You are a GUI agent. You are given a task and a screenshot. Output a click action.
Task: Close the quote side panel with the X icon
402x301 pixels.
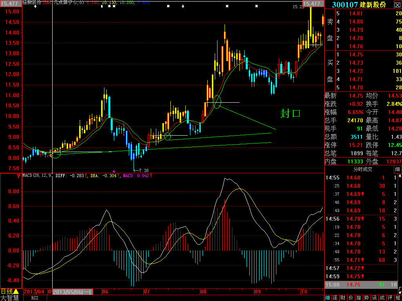tap(397, 4)
